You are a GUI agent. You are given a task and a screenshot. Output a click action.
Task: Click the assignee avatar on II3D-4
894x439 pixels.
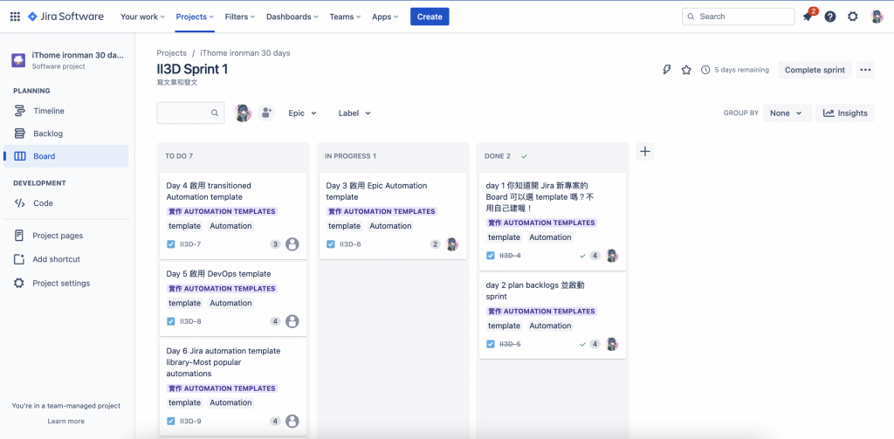pyautogui.click(x=612, y=256)
